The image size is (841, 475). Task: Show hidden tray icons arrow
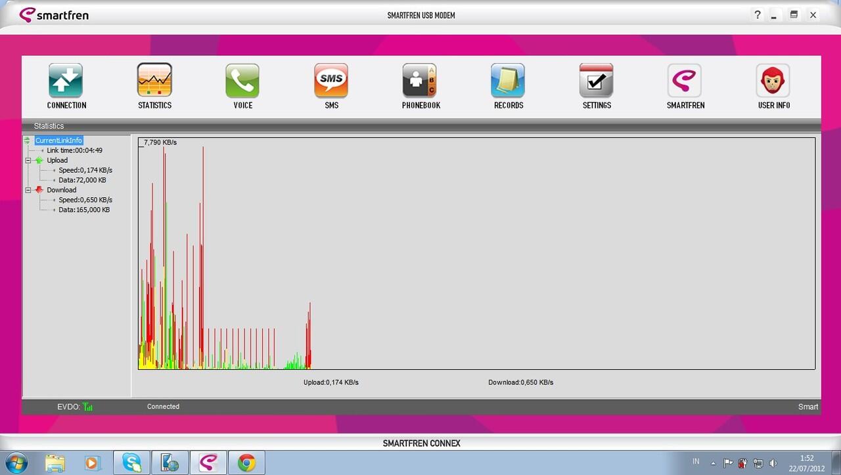714,463
